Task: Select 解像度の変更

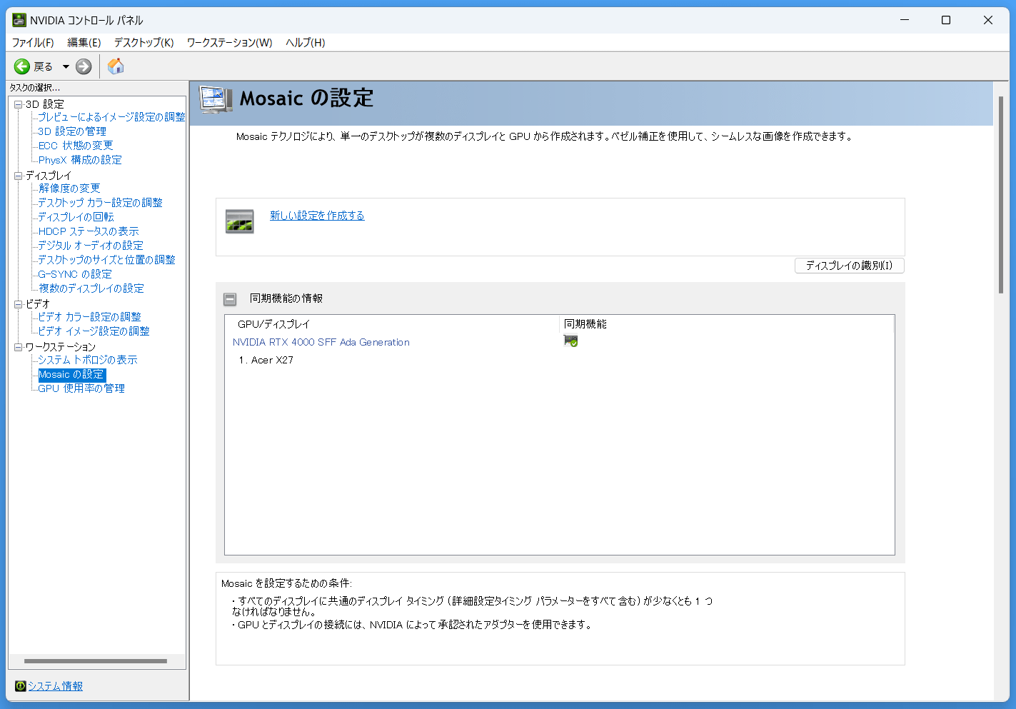Action: [69, 188]
